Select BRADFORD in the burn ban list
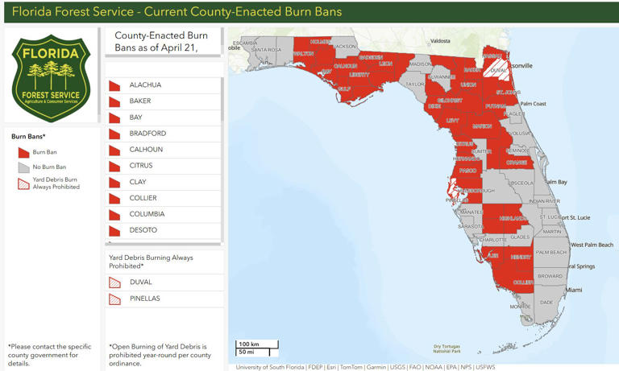Screen dimensions: 619x371 tap(163, 134)
